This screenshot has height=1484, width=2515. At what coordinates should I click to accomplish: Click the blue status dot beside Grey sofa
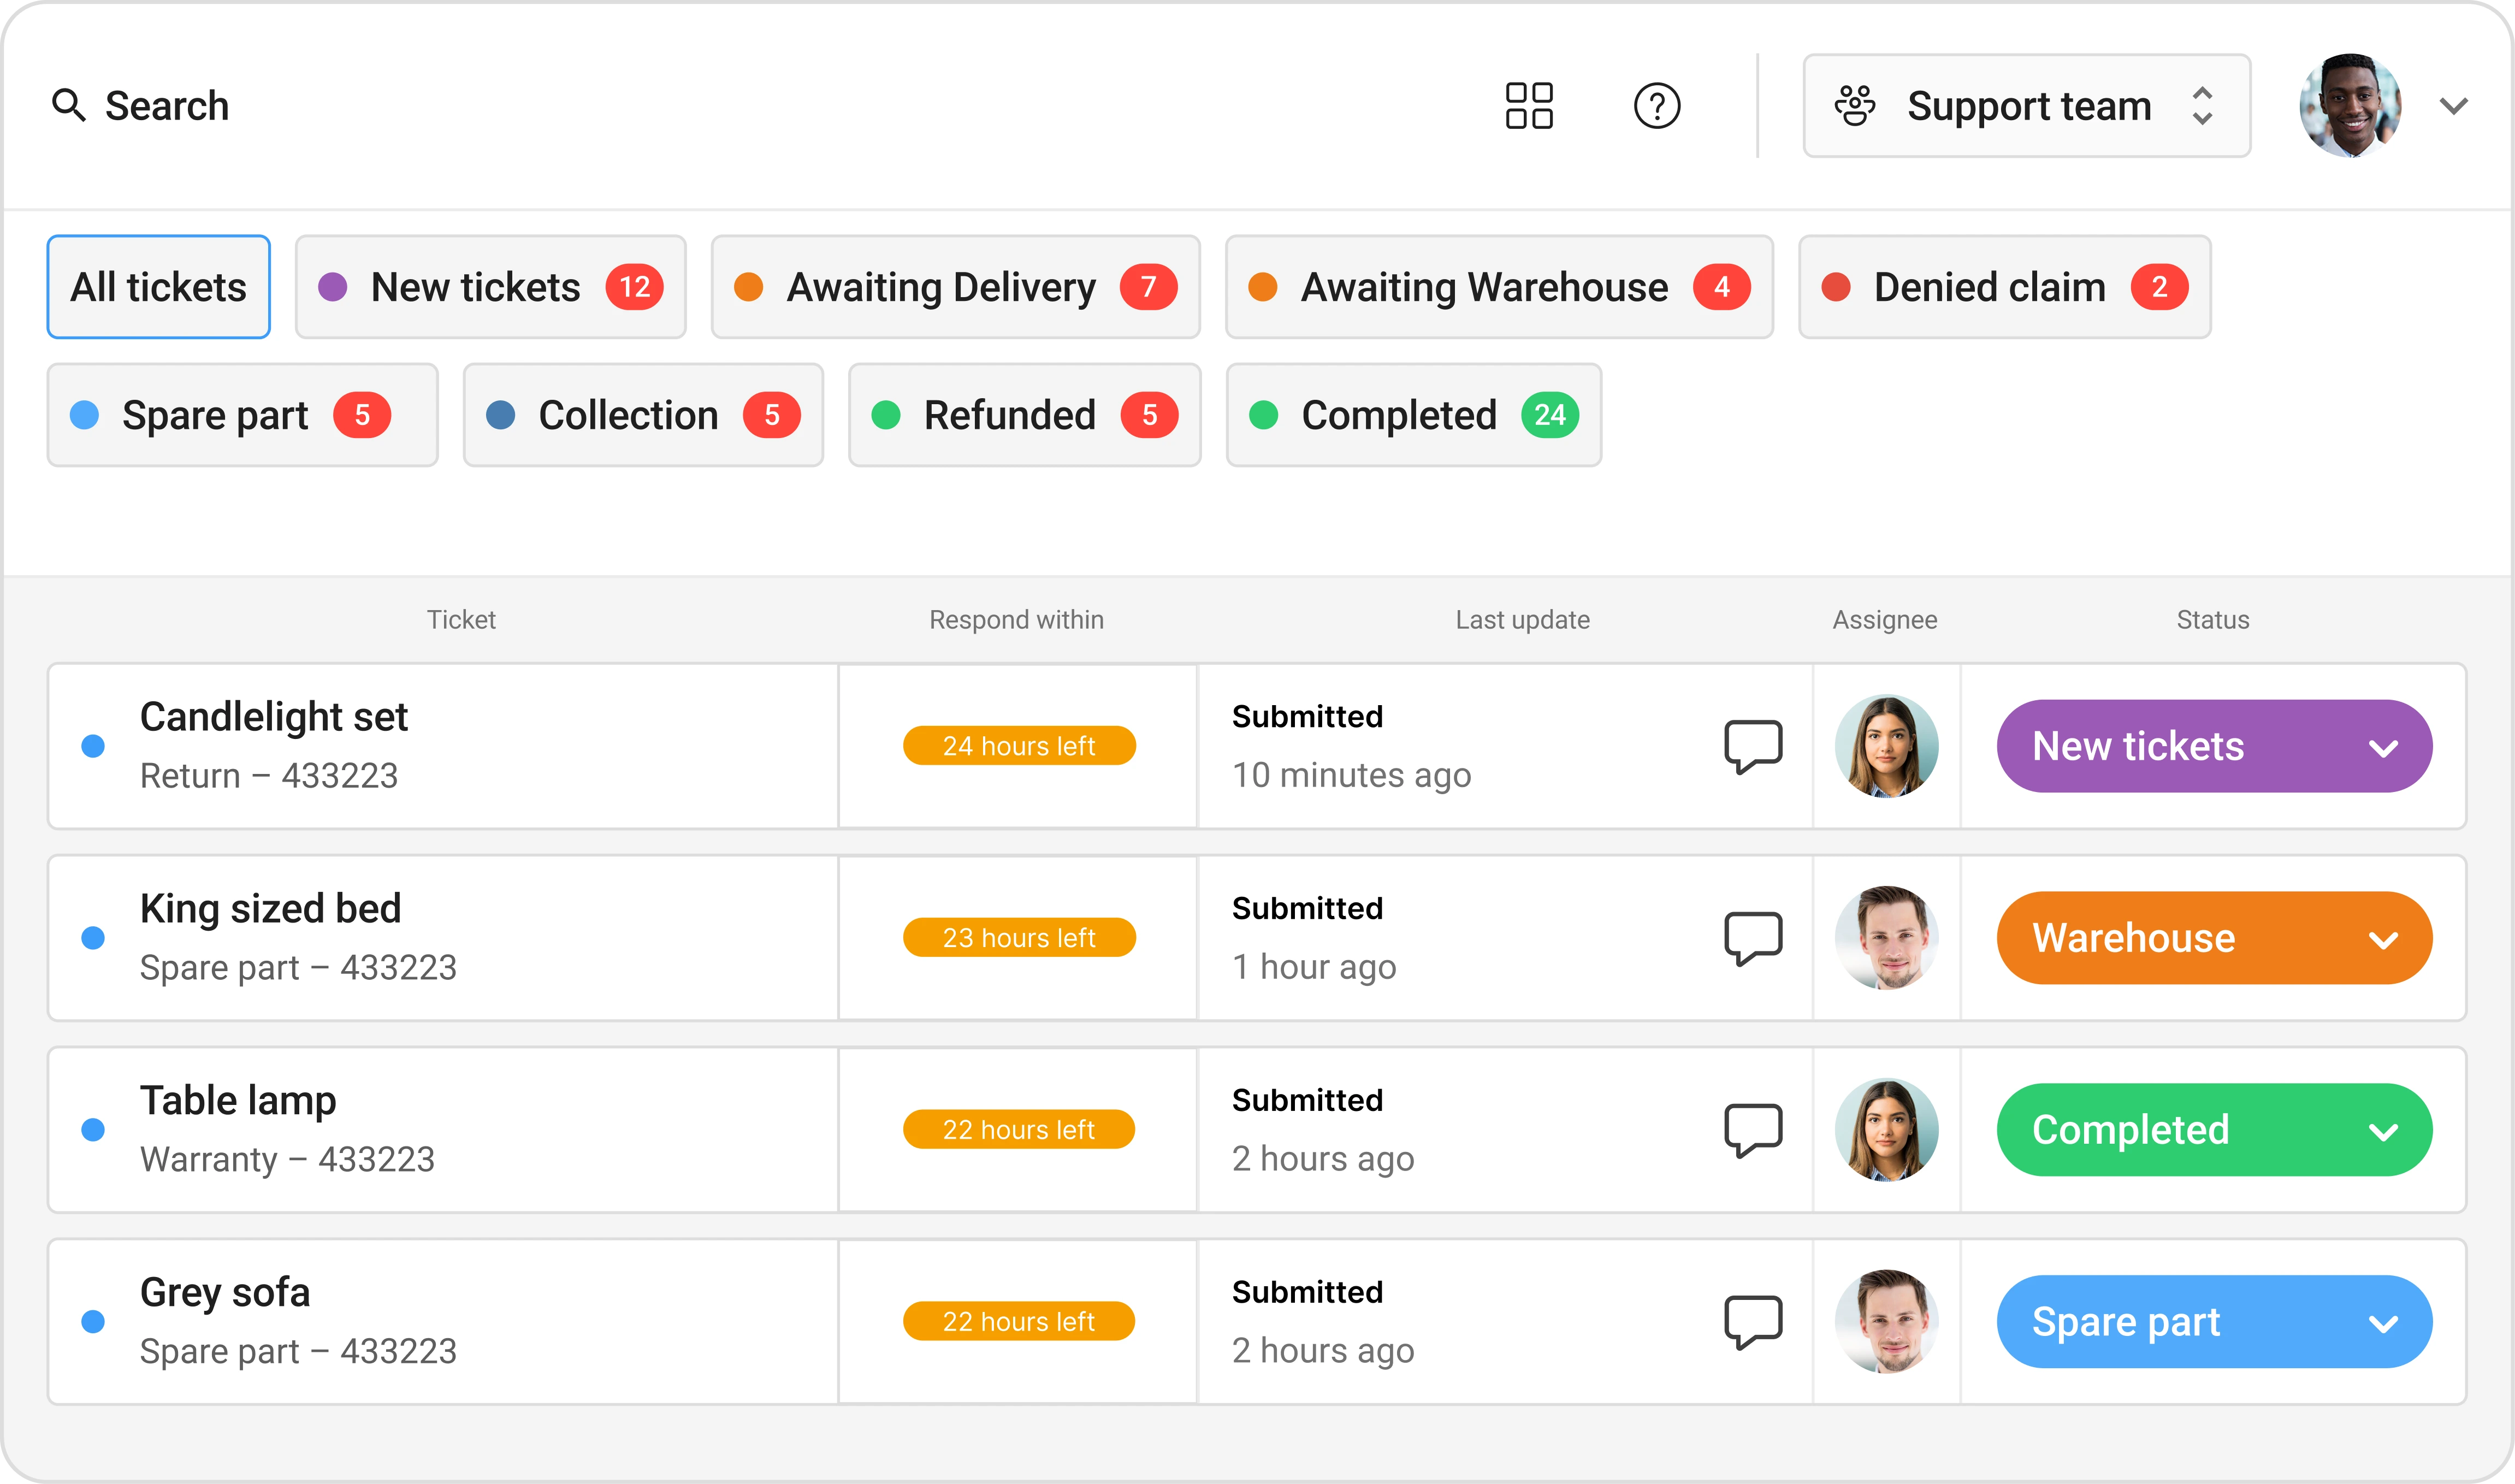(95, 1320)
